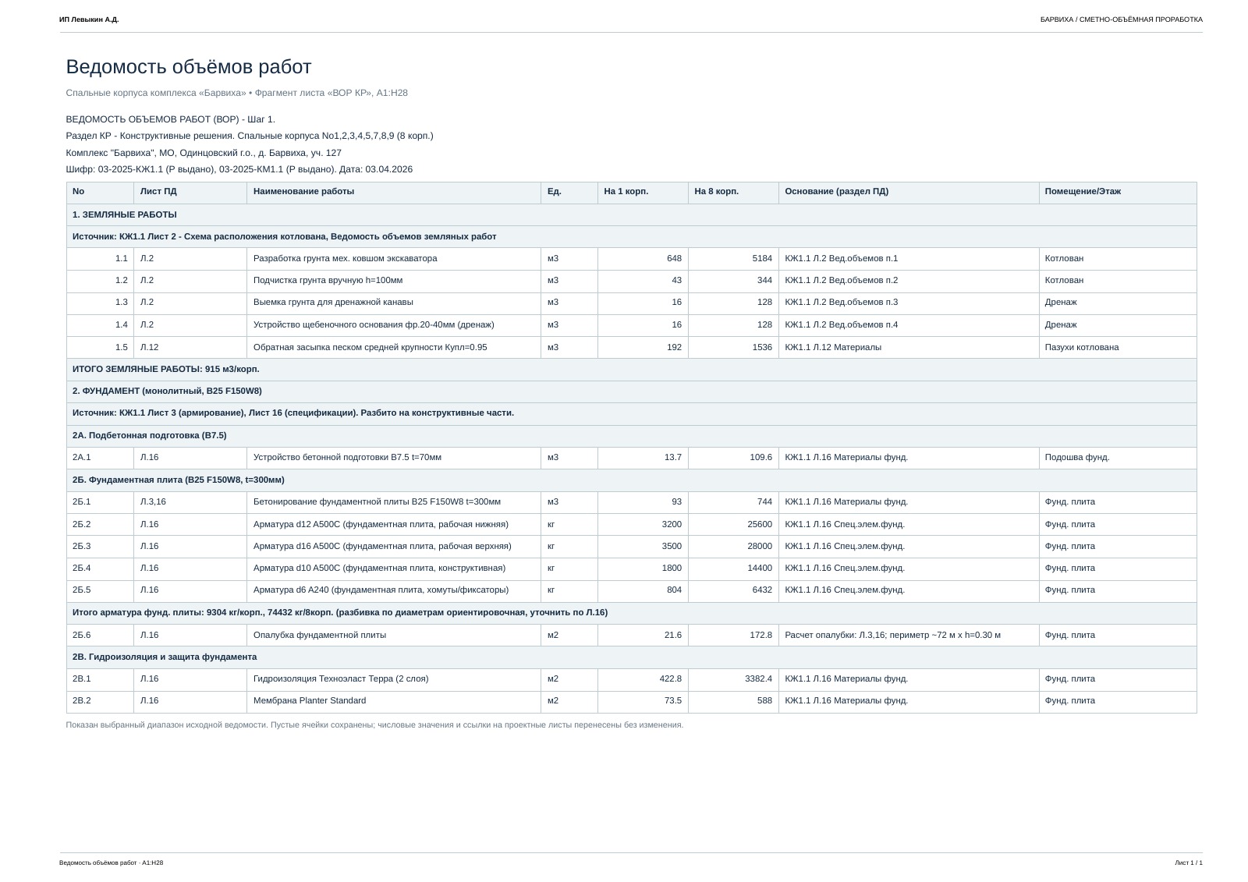Click the 'На 8 корп.' column header

pyautogui.click(x=733, y=193)
